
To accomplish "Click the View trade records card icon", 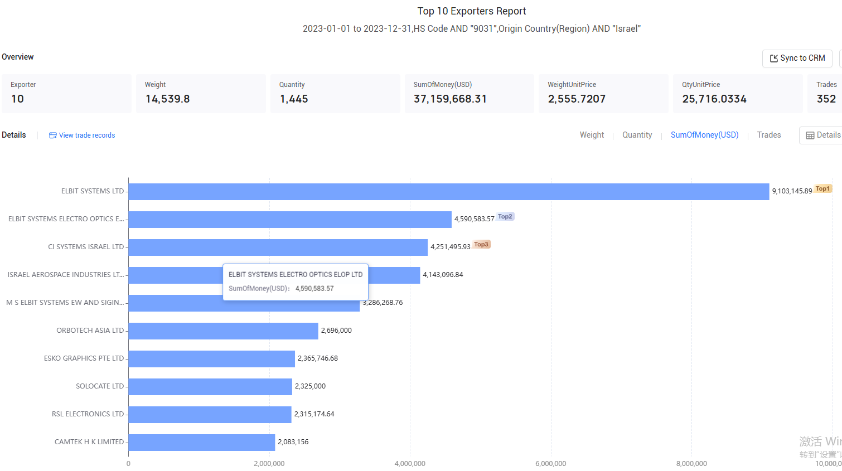I will [x=53, y=135].
